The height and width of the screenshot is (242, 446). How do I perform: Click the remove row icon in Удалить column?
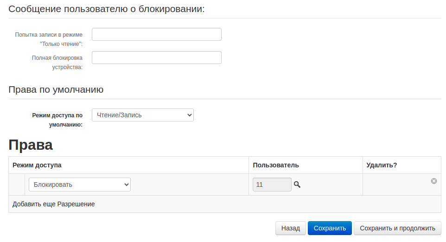click(434, 181)
